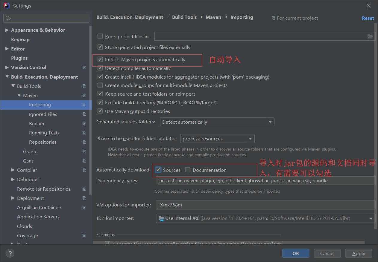Viewport: 378px width, 262px height.
Task: Open 'Phase to be used for folders update' dropdown
Action: (x=217, y=139)
